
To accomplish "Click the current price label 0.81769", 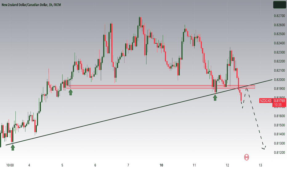I will pyautogui.click(x=279, y=101).
